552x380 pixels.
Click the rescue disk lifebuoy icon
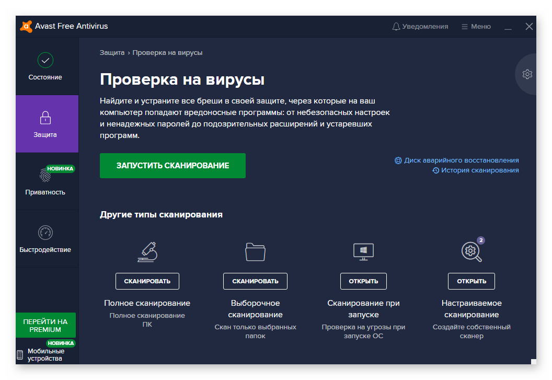point(398,160)
